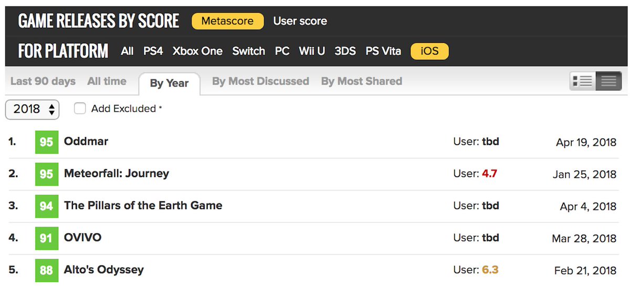Open the By Most Shared tab
Screen dimensions: 630x286
362,81
